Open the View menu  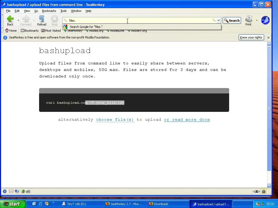click(27, 11)
